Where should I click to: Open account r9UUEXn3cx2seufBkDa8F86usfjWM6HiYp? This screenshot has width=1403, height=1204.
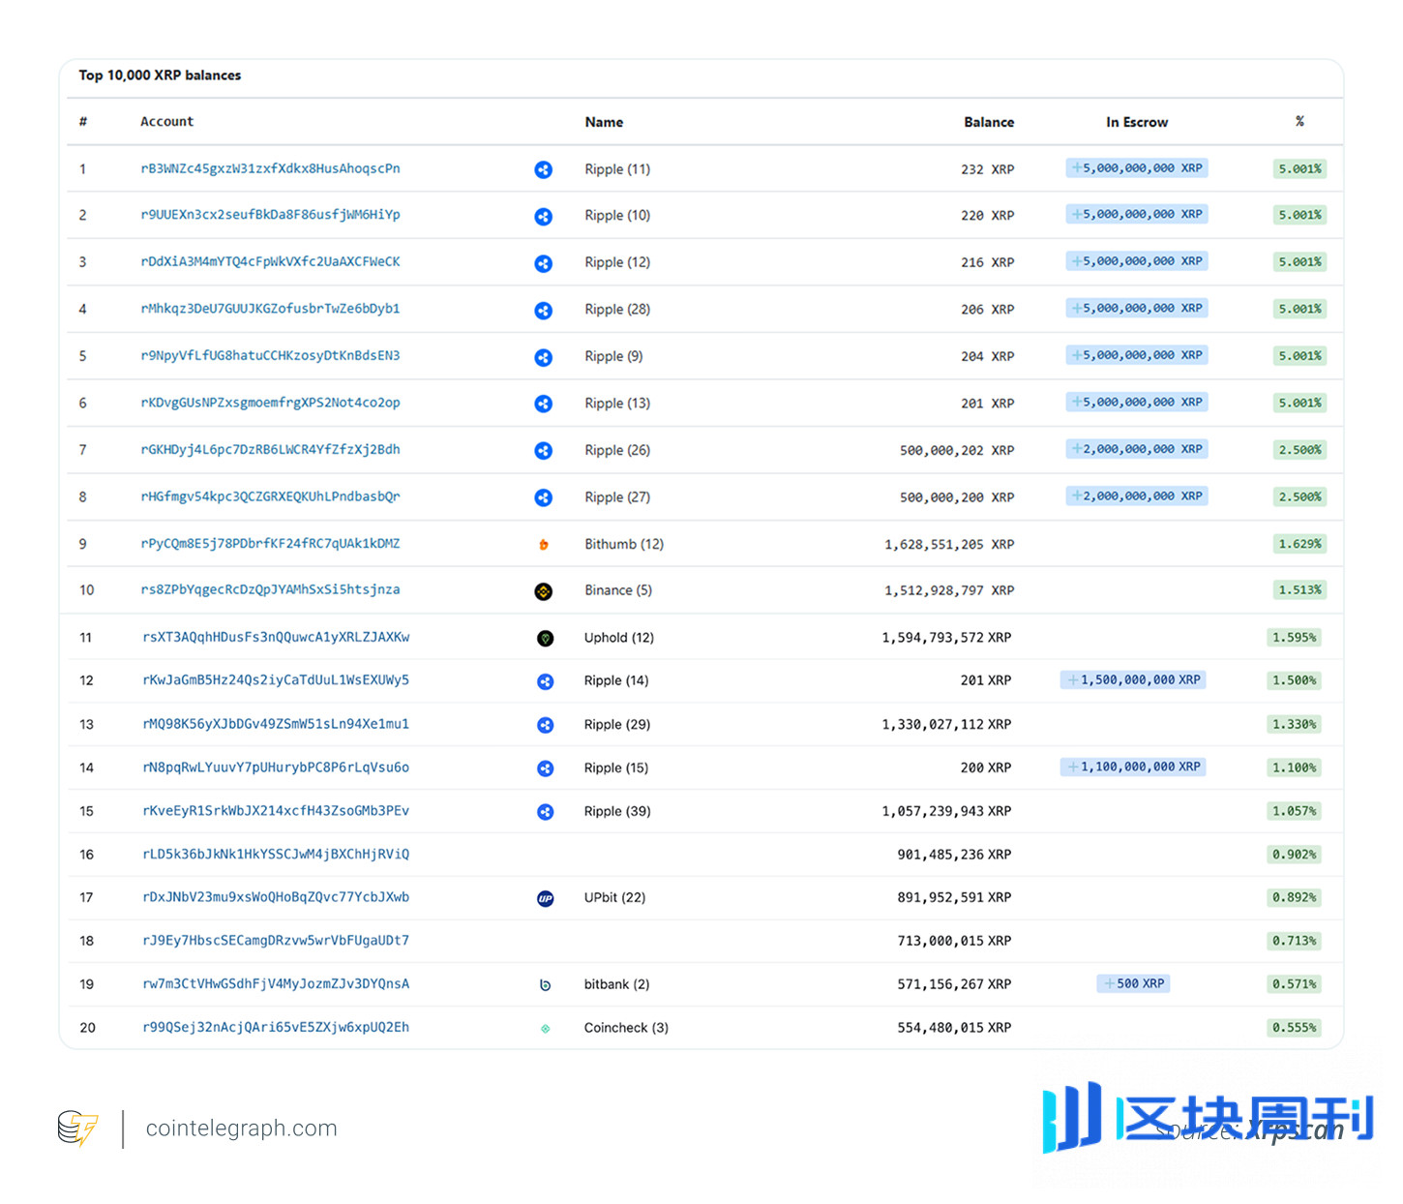click(x=270, y=215)
